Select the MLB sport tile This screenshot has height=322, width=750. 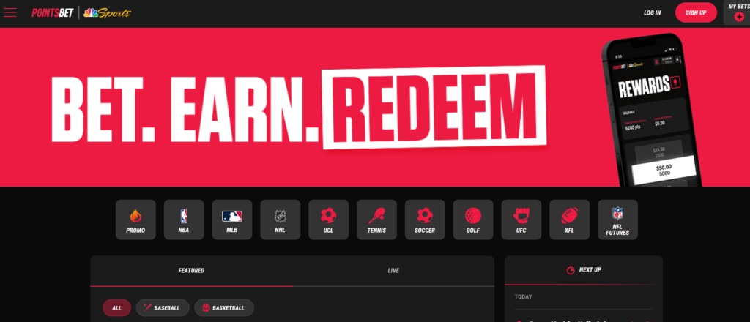click(232, 220)
